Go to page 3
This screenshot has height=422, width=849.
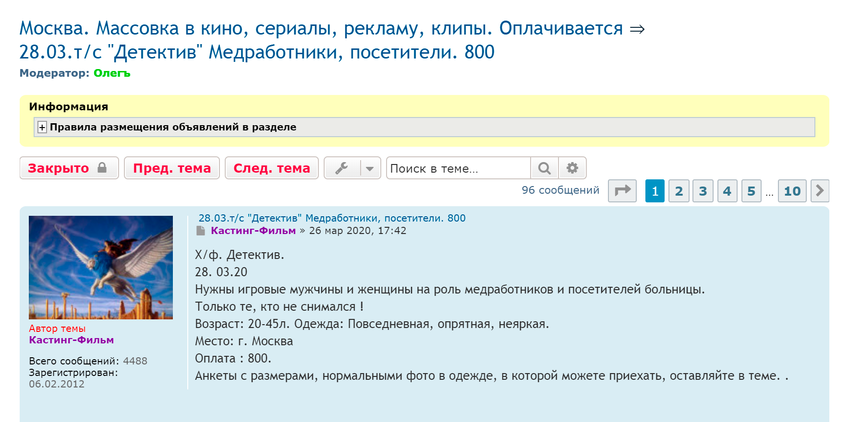703,191
